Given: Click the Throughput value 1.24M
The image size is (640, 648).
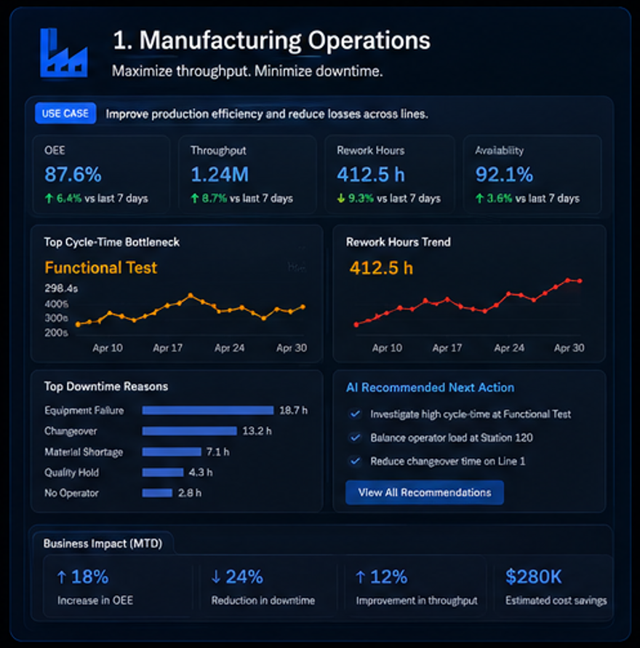Looking at the screenshot, I should [220, 175].
